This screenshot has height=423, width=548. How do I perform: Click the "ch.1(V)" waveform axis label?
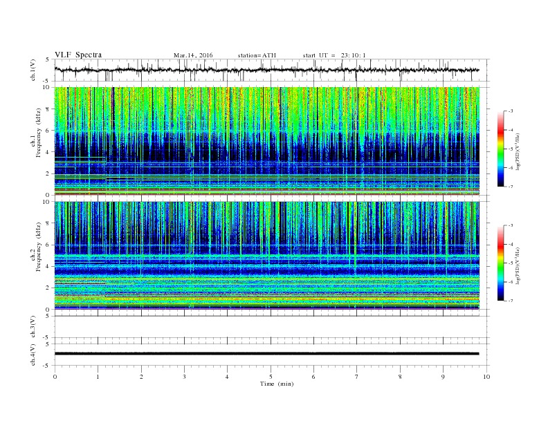click(33, 70)
